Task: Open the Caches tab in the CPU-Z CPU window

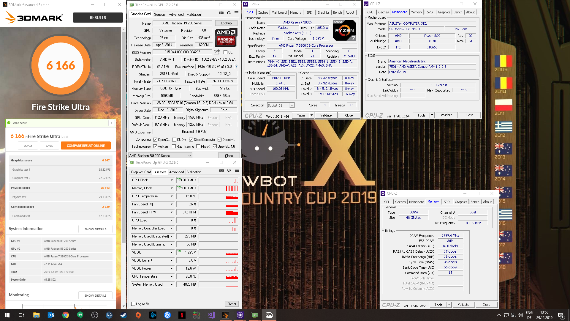Action: [263, 12]
